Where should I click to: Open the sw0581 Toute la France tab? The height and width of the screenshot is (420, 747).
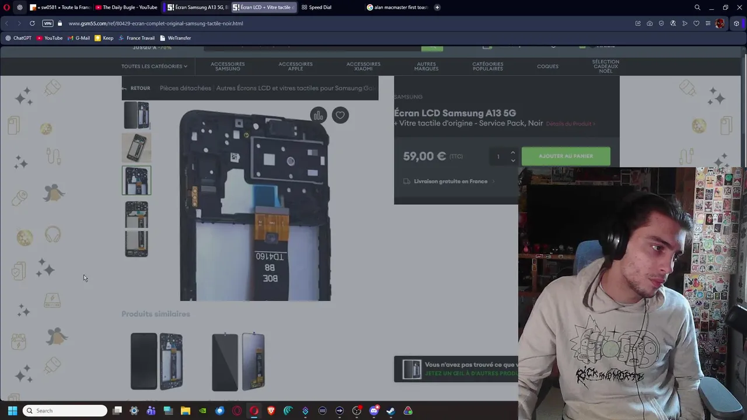61,7
